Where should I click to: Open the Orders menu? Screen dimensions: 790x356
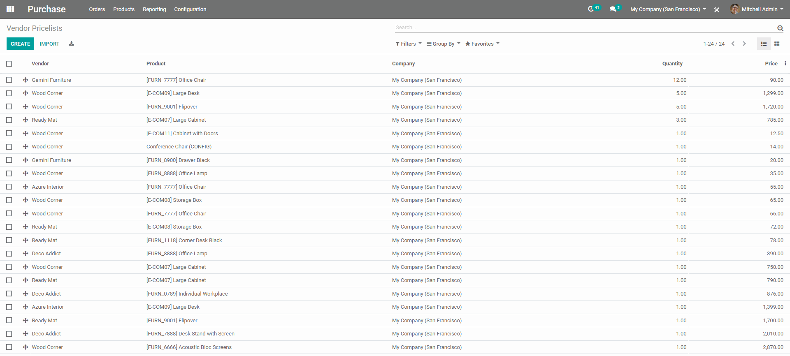point(97,9)
